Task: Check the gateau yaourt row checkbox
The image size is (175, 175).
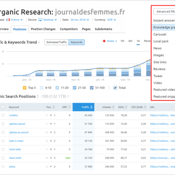Action: (3, 124)
